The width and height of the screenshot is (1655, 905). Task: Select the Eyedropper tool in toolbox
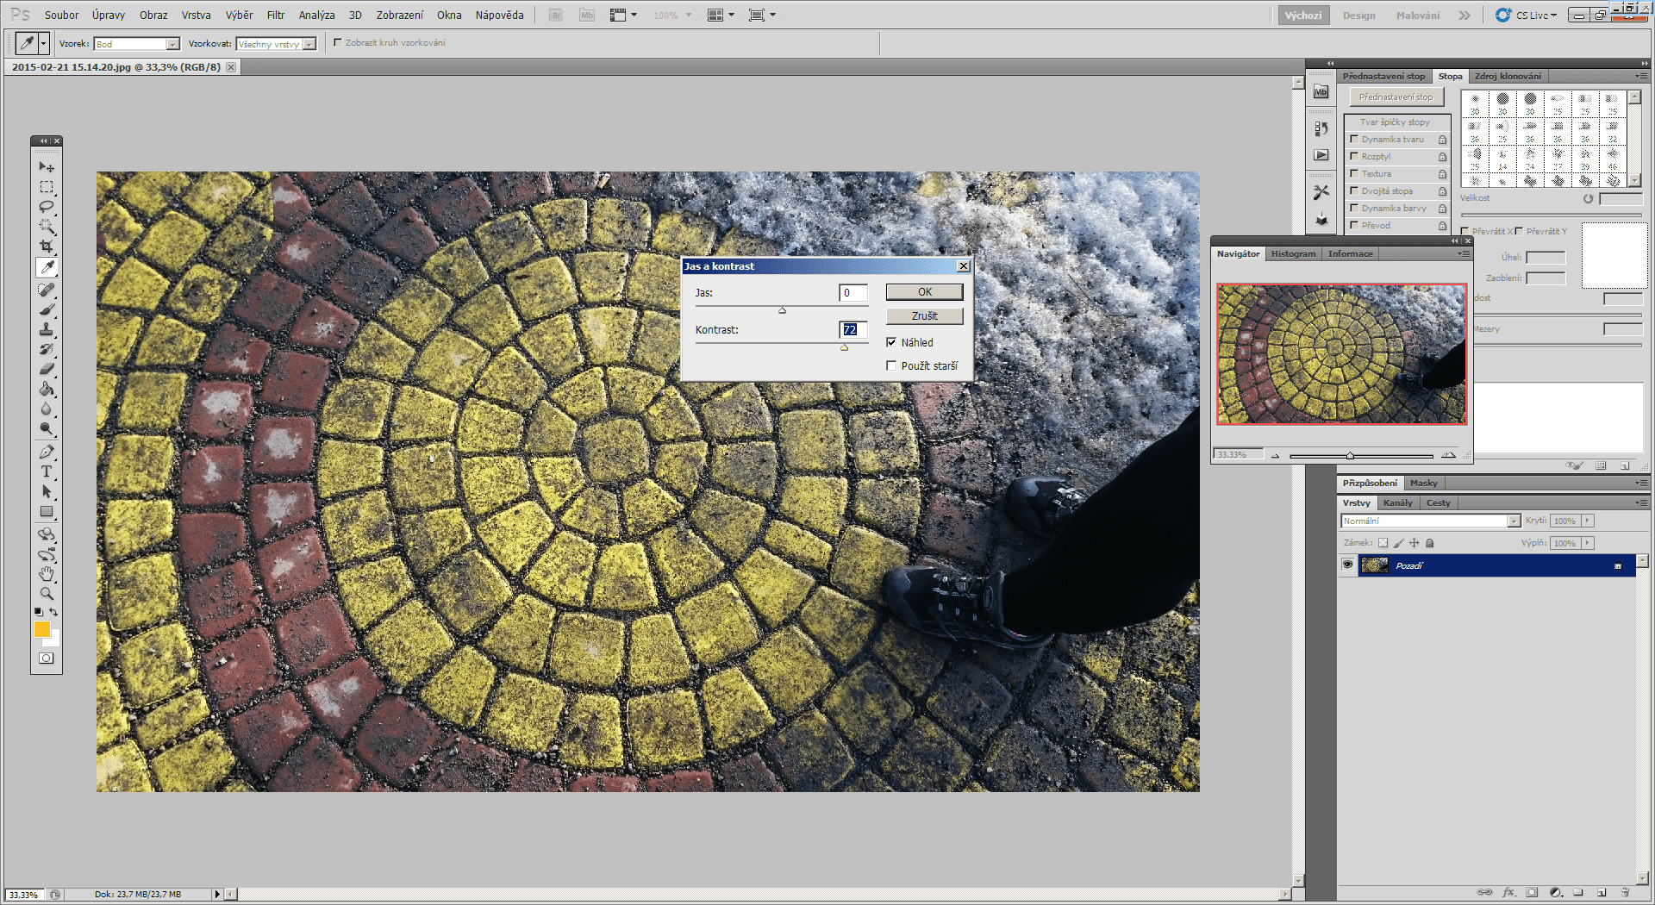click(x=47, y=267)
